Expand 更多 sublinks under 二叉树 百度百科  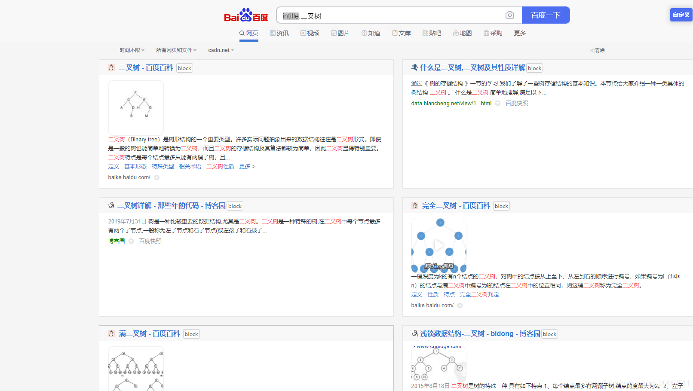tap(247, 166)
